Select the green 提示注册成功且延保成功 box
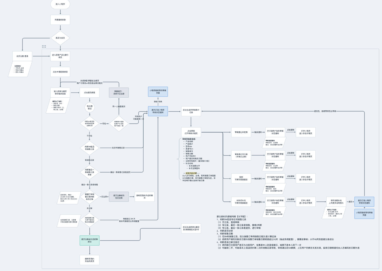The width and height of the screenshot is (382, 271). [x=89, y=241]
